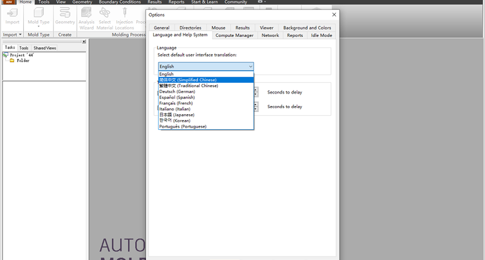Choose Español (Spanish) language
Screen dimensions: 485x260
[x=206, y=97]
